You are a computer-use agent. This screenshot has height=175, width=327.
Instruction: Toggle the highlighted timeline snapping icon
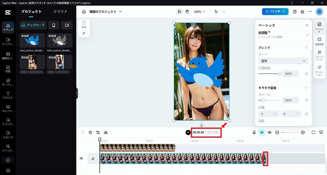point(262,132)
